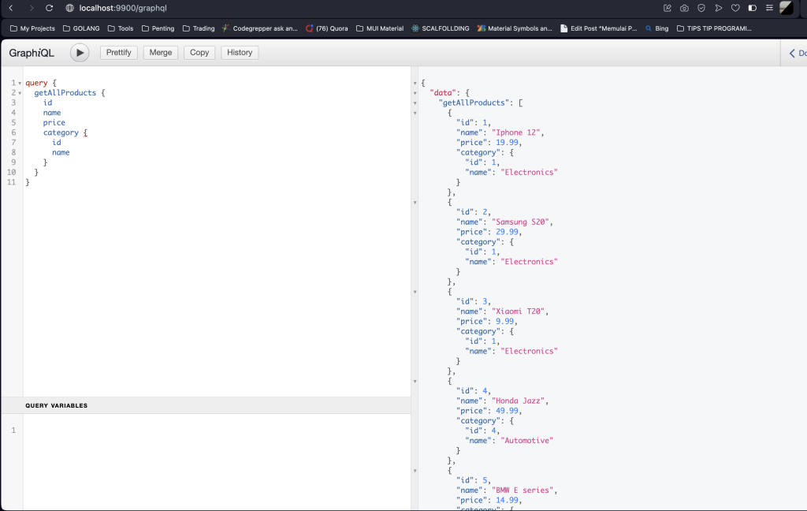Reload the localhost GraphiQL page
Image resolution: width=807 pixels, height=511 pixels.
pyautogui.click(x=50, y=8)
